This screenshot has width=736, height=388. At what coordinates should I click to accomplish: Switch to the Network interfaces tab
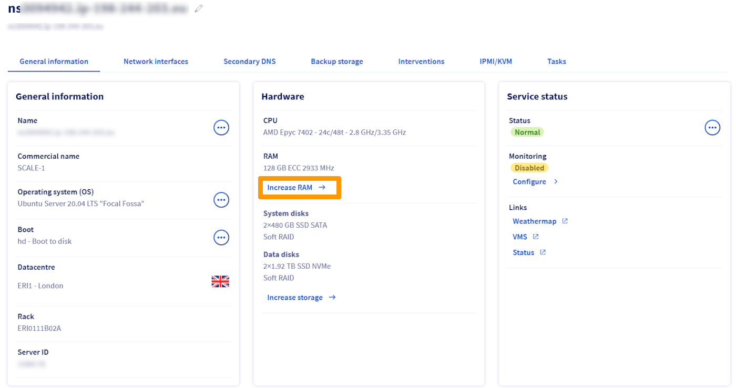[x=156, y=62]
